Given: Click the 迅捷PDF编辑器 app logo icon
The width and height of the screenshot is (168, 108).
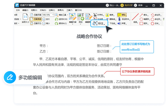Looking at the screenshot, I should coord(17,5).
